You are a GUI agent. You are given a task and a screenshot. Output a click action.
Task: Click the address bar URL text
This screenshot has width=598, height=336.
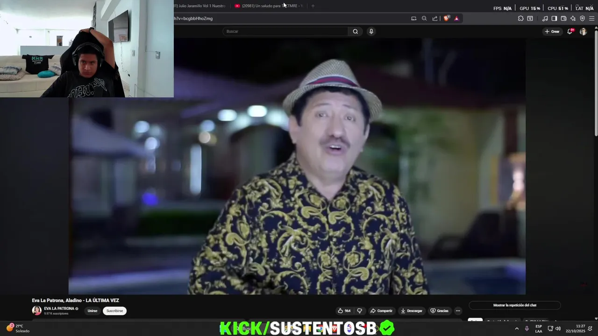pos(193,19)
